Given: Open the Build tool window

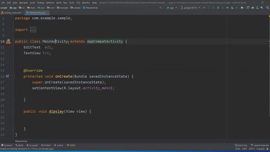Looking at the screenshot, I should (19, 145).
